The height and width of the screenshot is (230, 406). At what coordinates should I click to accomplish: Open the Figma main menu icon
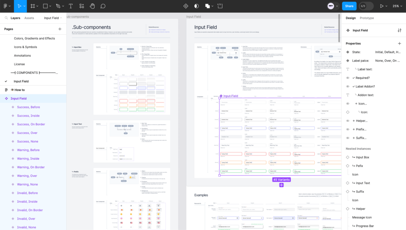tap(5, 6)
